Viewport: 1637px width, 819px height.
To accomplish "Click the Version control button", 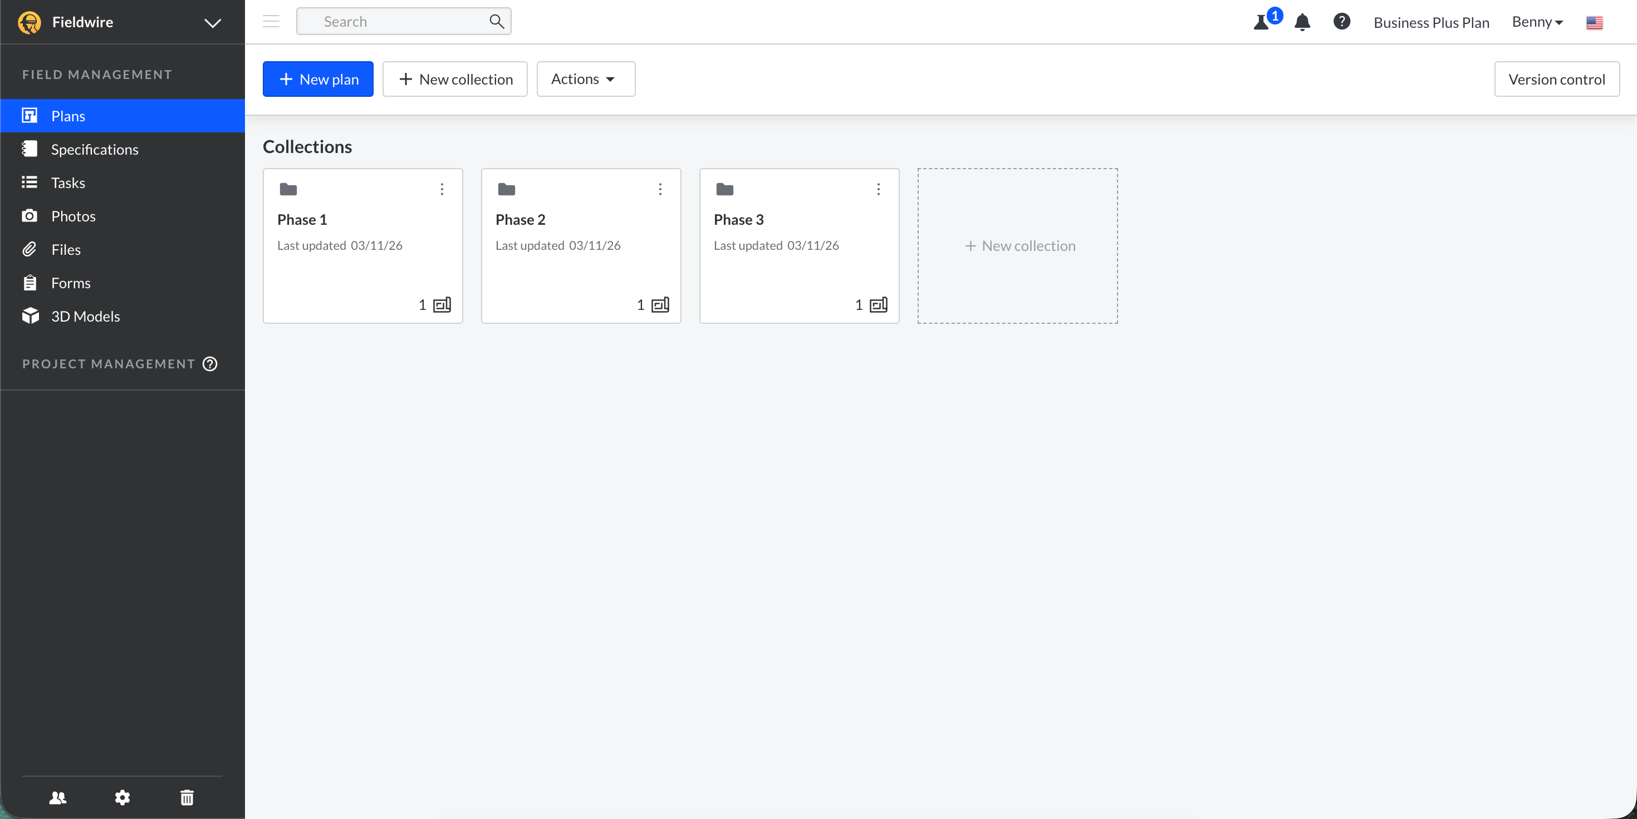I will tap(1556, 80).
